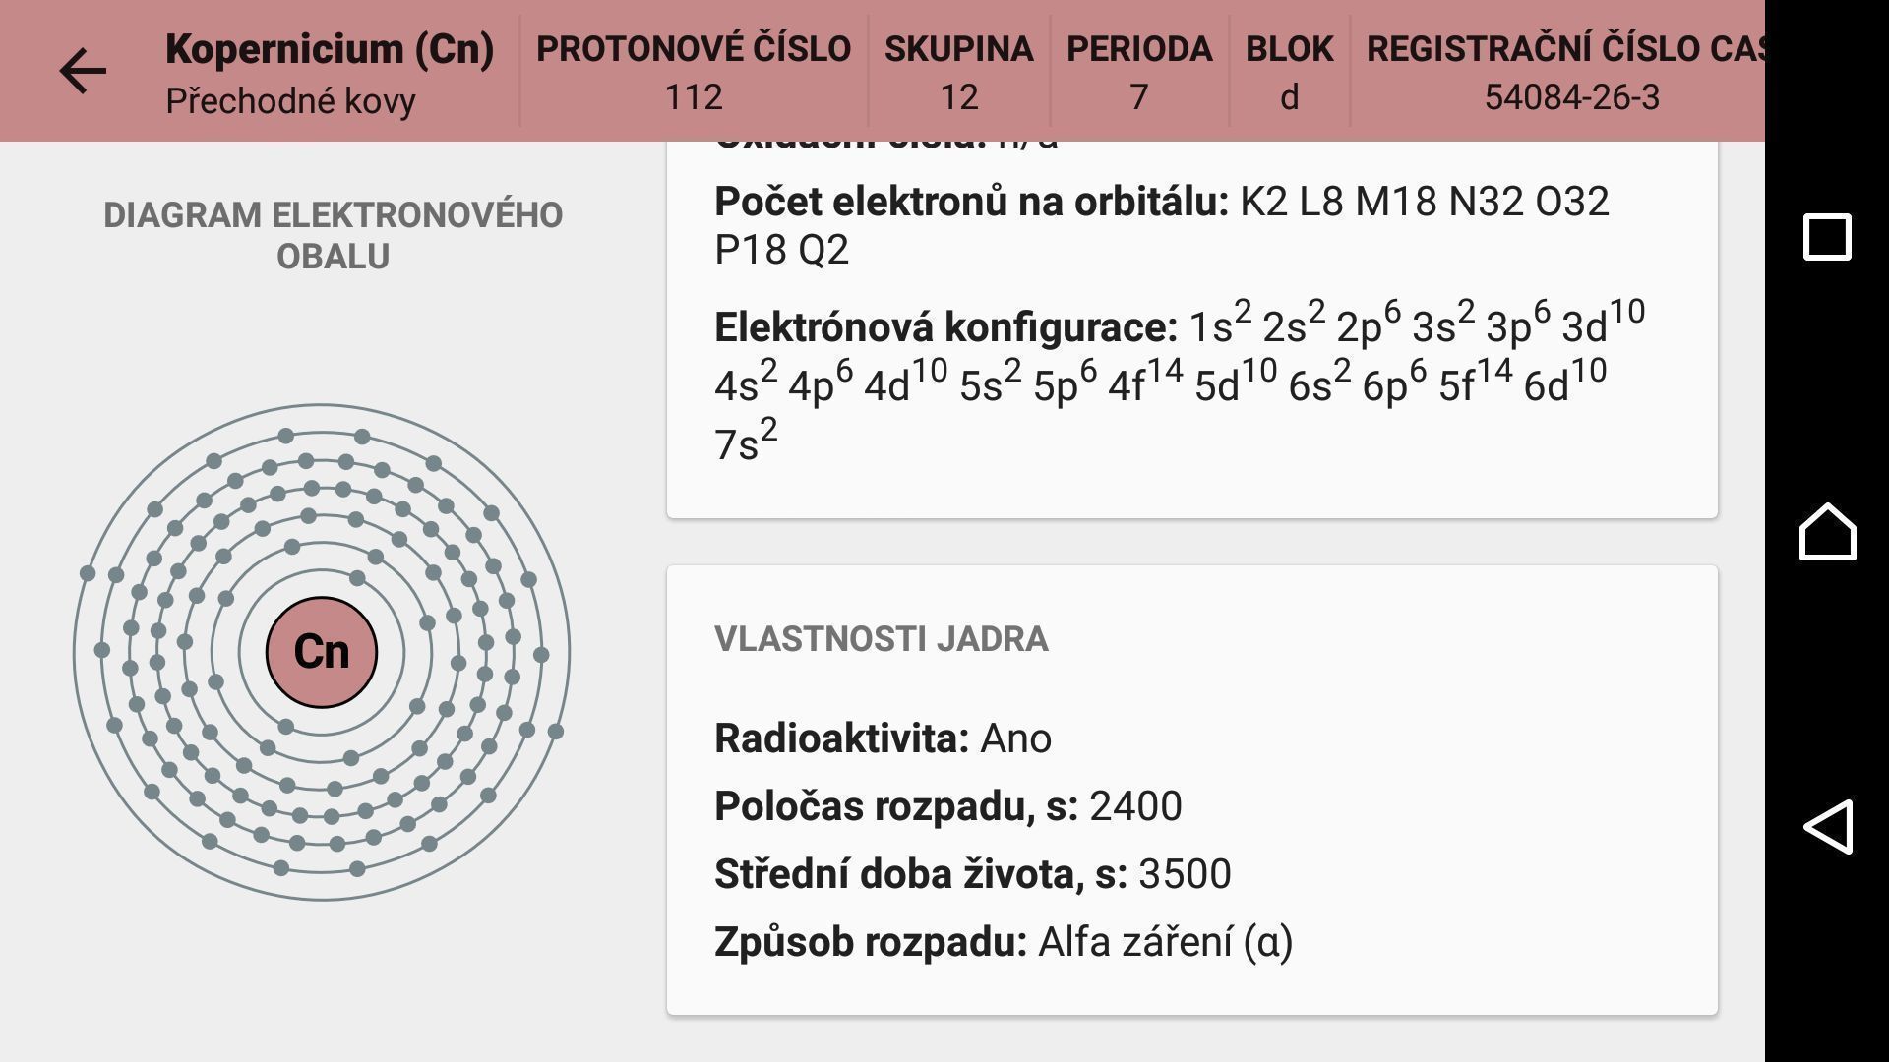Tap the Způsob rozpadu Alfa záření row
1889x1062 pixels.
click(1004, 942)
